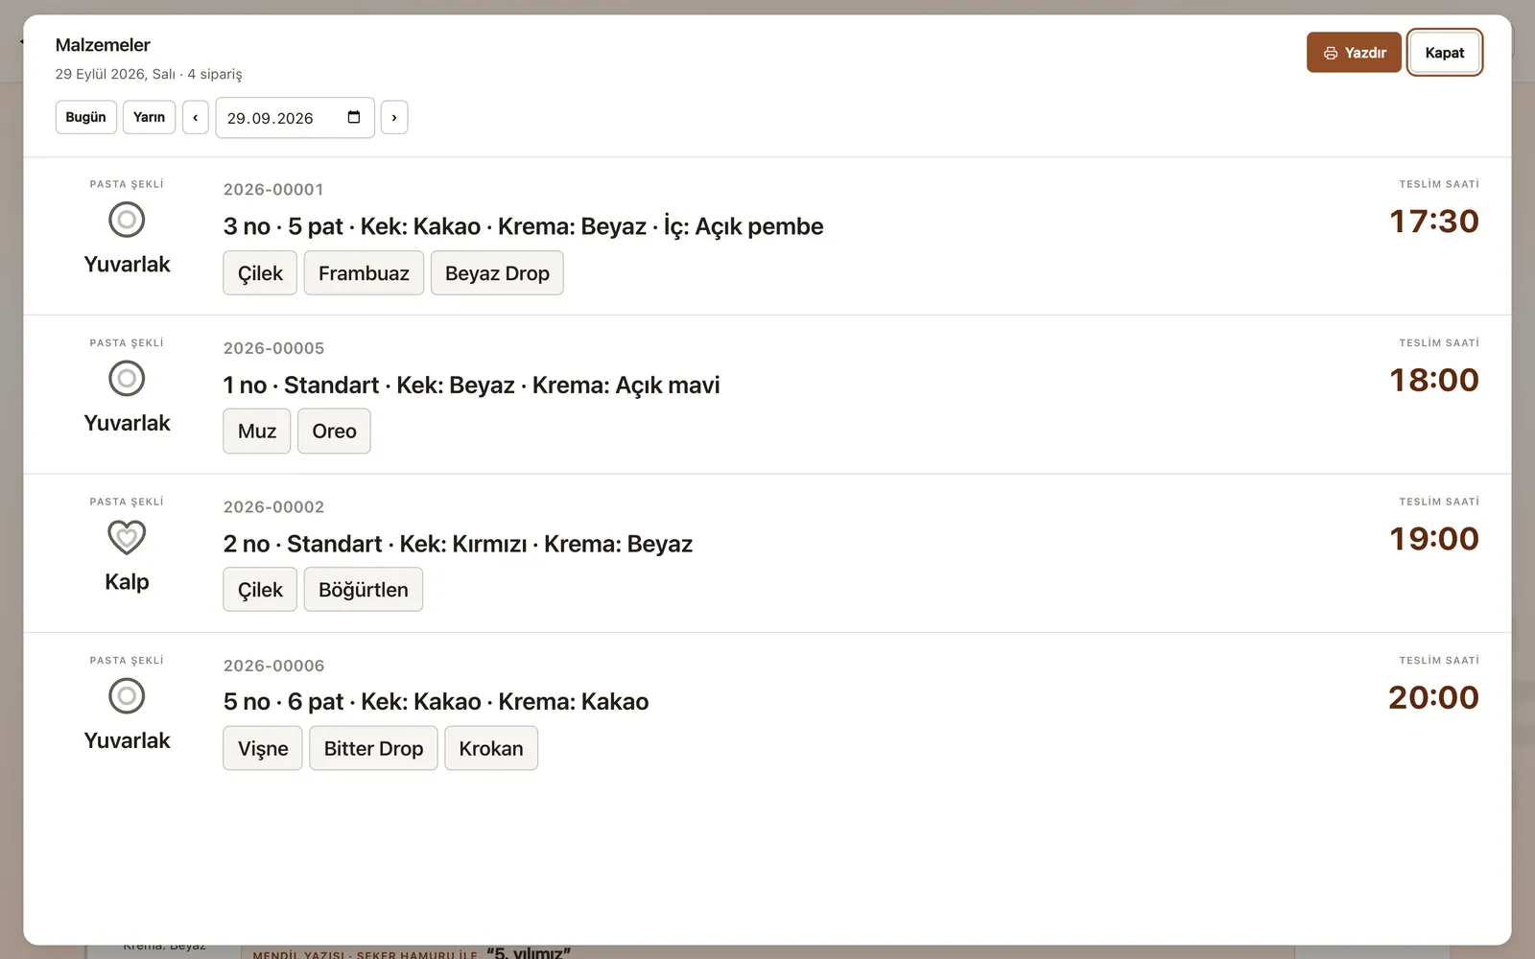The width and height of the screenshot is (1535, 959).
Task: Click the round cake icon of order 2026-00005
Action: (127, 379)
